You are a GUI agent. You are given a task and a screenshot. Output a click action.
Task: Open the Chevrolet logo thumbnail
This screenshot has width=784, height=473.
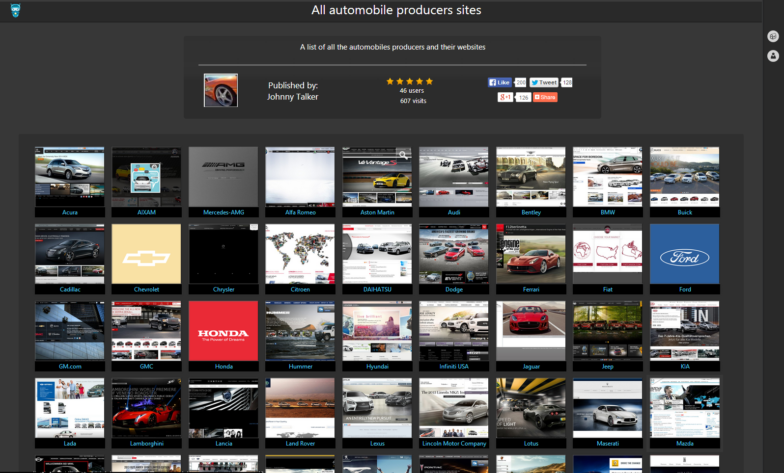tap(146, 254)
